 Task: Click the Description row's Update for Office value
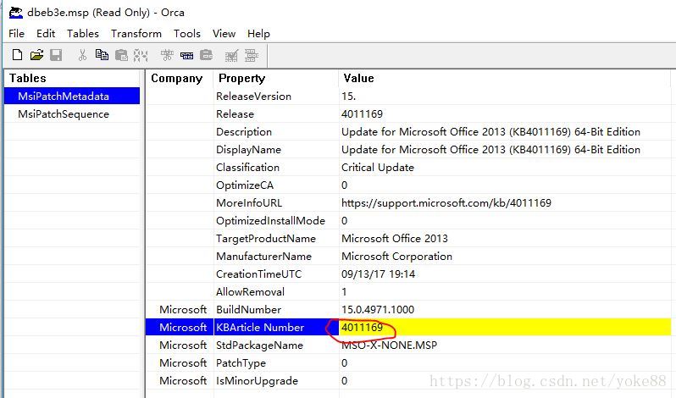[x=490, y=132]
